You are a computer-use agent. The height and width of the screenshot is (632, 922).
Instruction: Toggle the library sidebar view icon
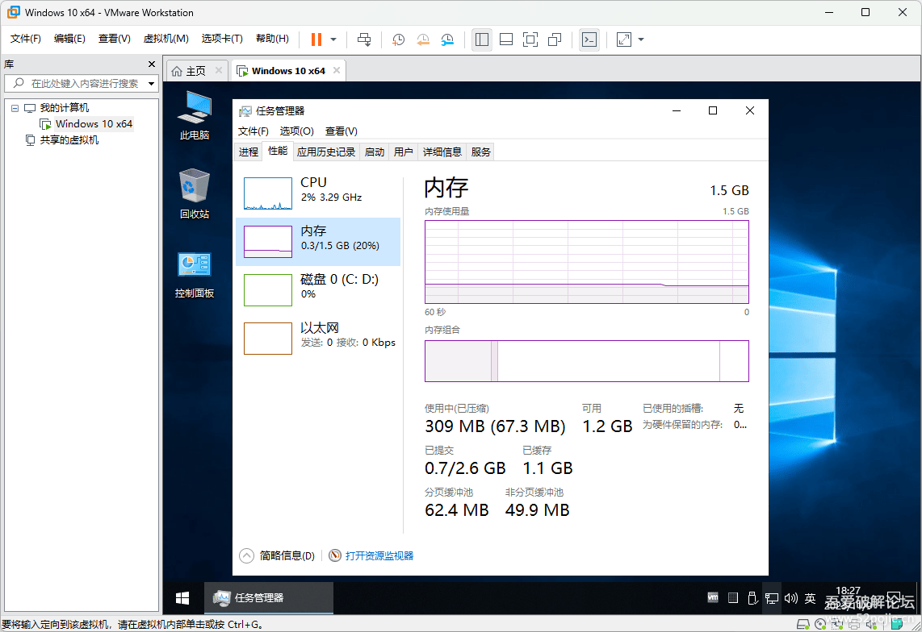click(x=481, y=39)
